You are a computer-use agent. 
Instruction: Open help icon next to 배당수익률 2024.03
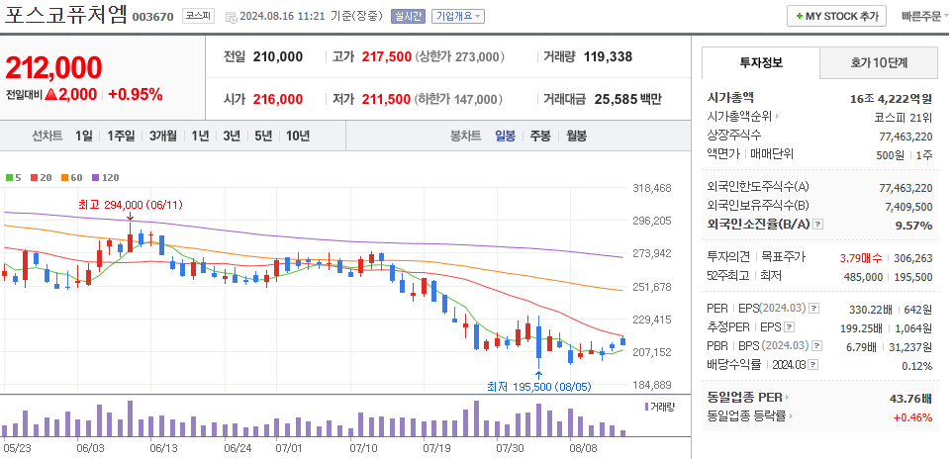[813, 365]
